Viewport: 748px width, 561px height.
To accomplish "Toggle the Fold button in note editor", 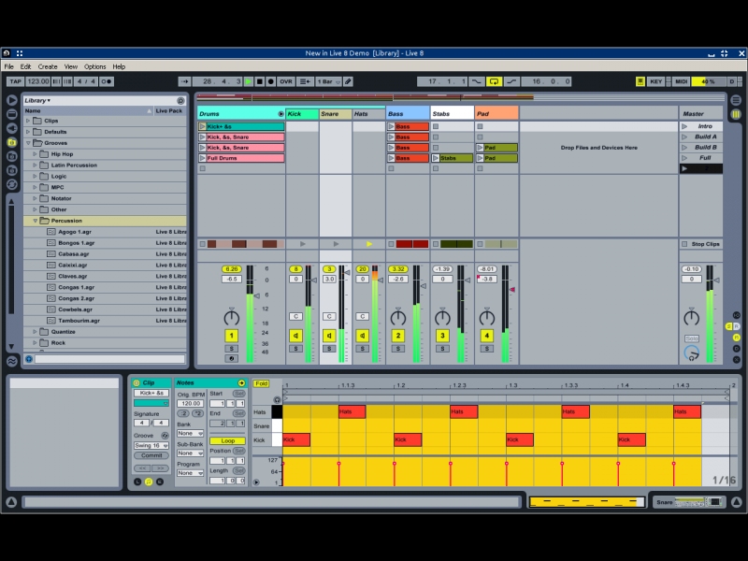I will [x=261, y=383].
